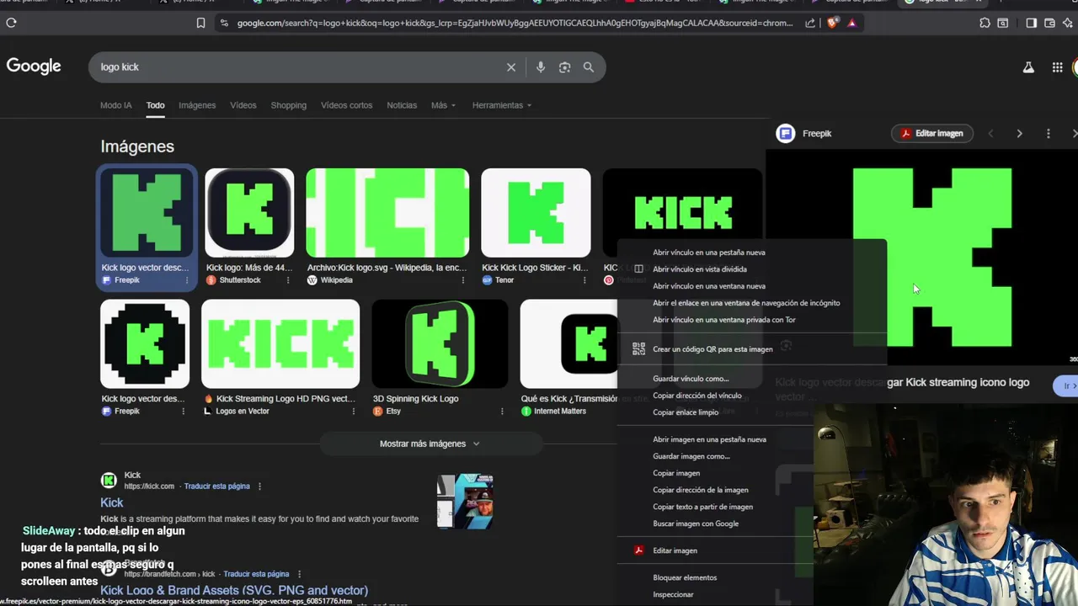Viewport: 1078px width, 606px height.
Task: Switch to the Vídeos tab
Action: (243, 105)
